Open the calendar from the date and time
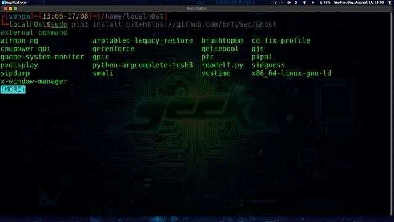The image size is (394, 222). (359, 2)
